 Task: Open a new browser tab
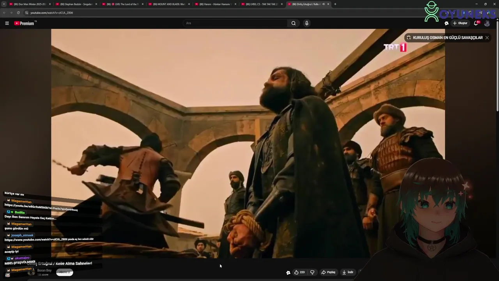(335, 4)
